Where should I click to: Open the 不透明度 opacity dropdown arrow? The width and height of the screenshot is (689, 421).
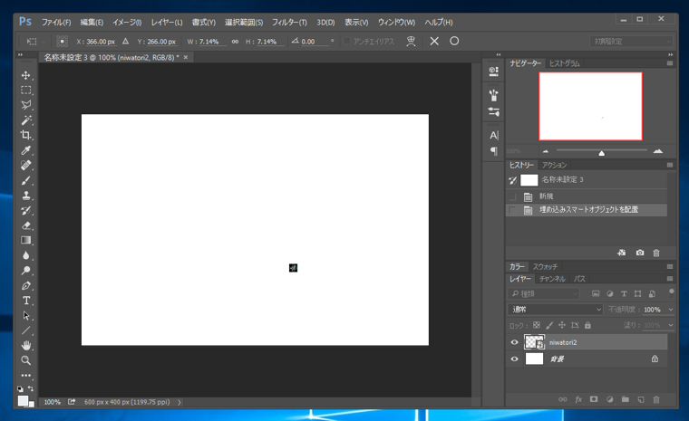click(670, 310)
